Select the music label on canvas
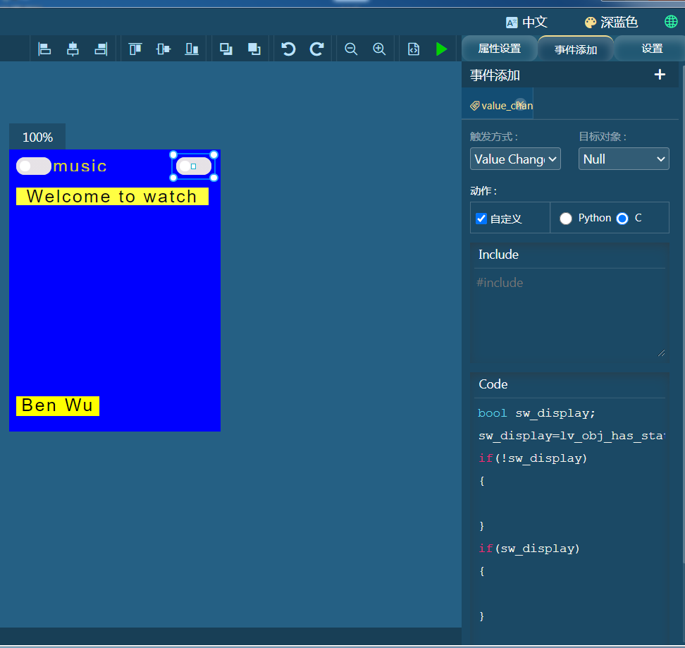Image resolution: width=685 pixels, height=648 pixels. tap(80, 166)
